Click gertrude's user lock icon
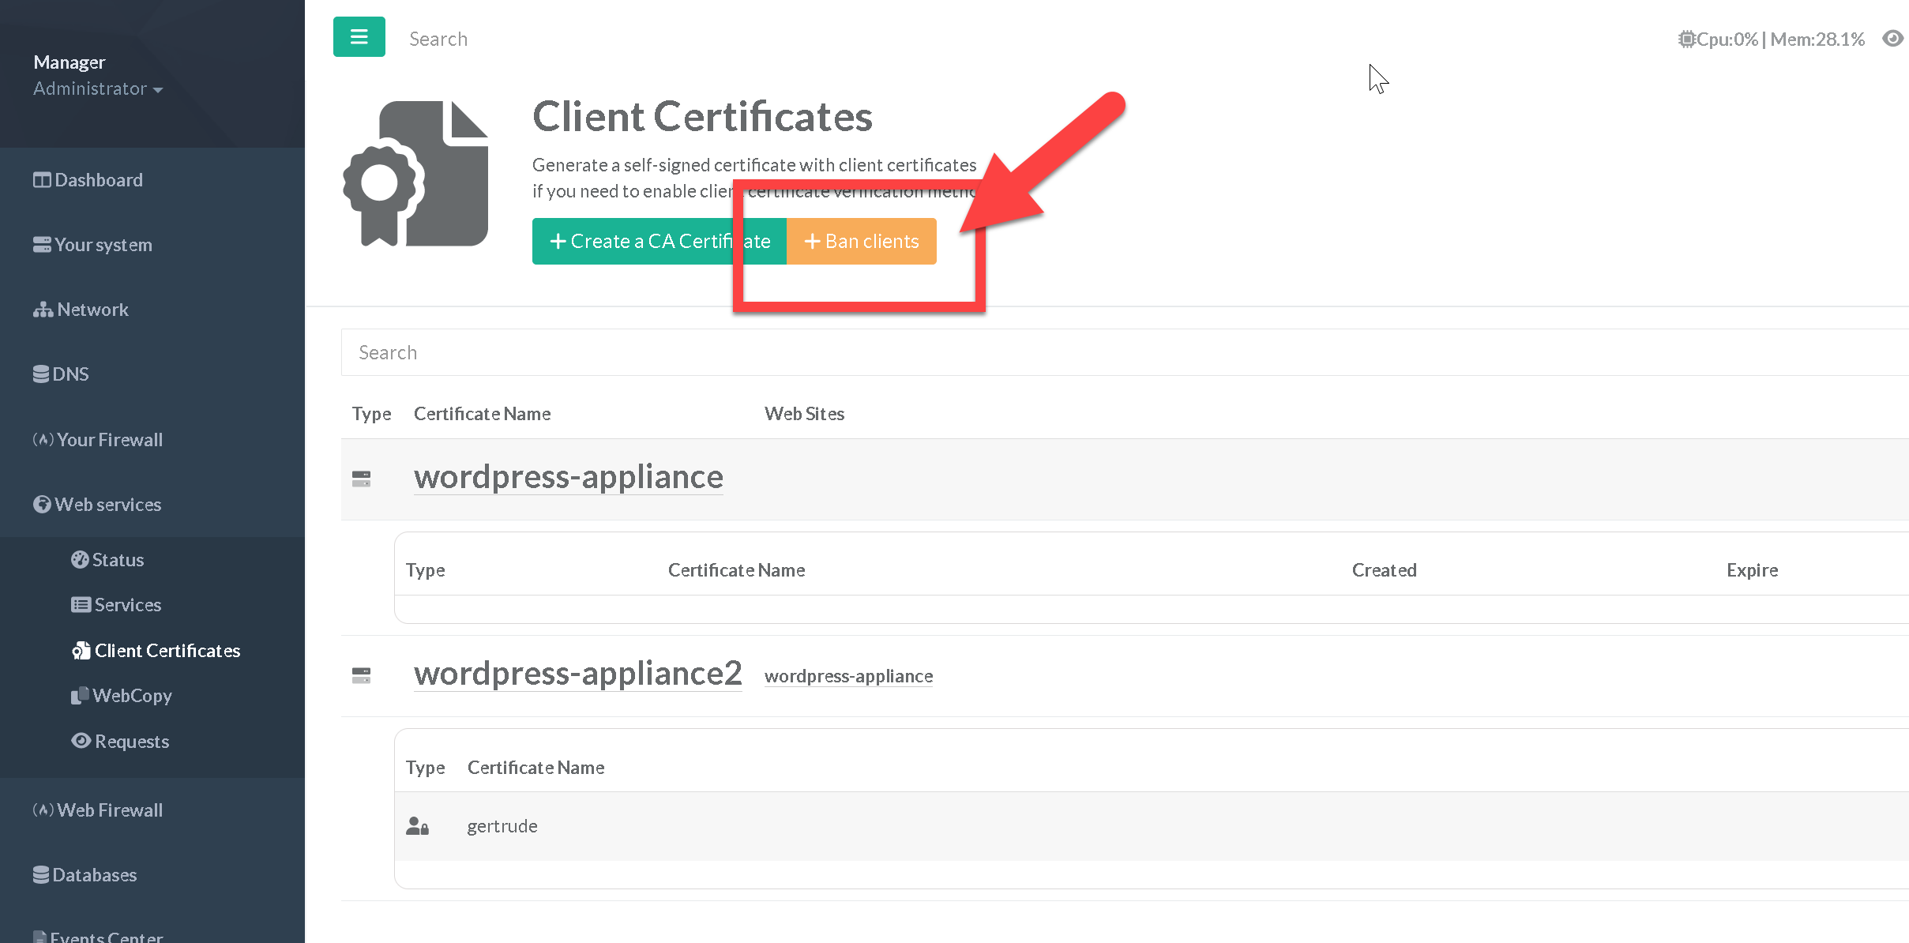Viewport: 1909px width, 943px height. pyautogui.click(x=417, y=826)
